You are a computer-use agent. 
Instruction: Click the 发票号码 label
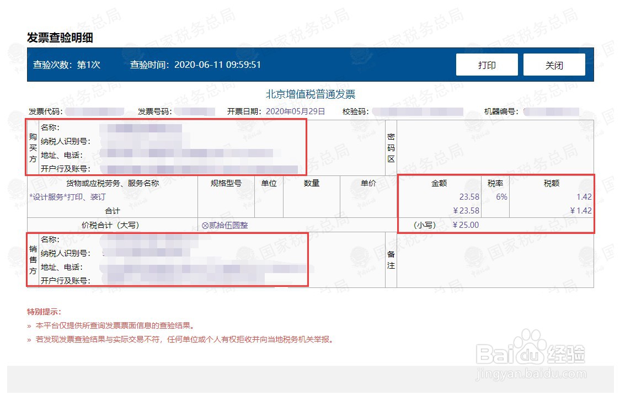point(154,111)
